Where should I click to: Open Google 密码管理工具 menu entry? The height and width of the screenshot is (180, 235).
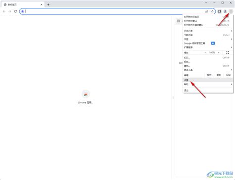[208, 43]
